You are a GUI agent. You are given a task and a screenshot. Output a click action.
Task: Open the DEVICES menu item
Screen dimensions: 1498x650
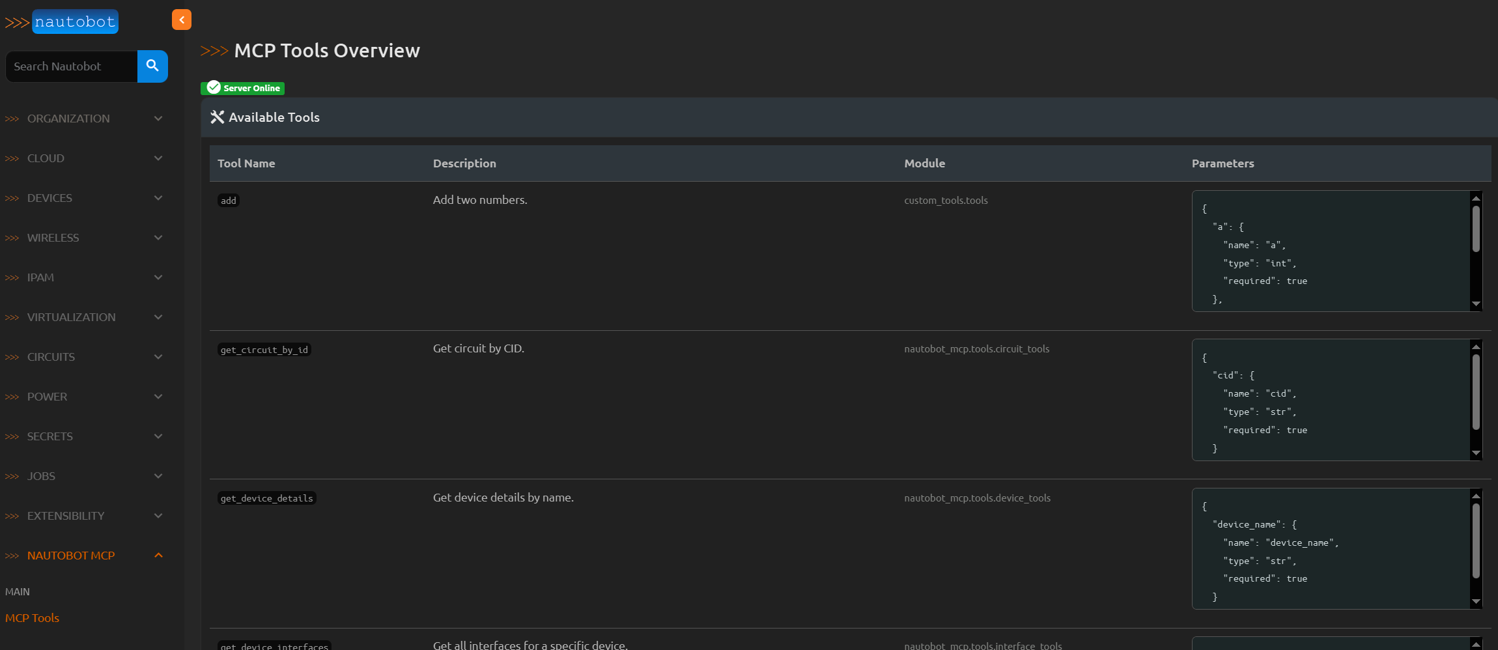pyautogui.click(x=49, y=198)
